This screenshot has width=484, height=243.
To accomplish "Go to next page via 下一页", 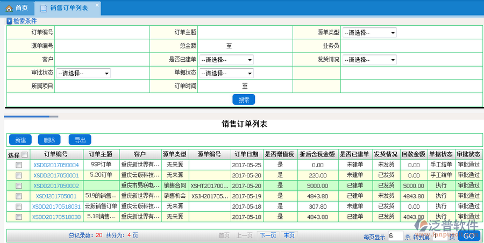I will coord(267,235).
